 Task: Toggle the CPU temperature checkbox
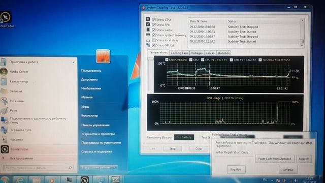(x=191, y=60)
